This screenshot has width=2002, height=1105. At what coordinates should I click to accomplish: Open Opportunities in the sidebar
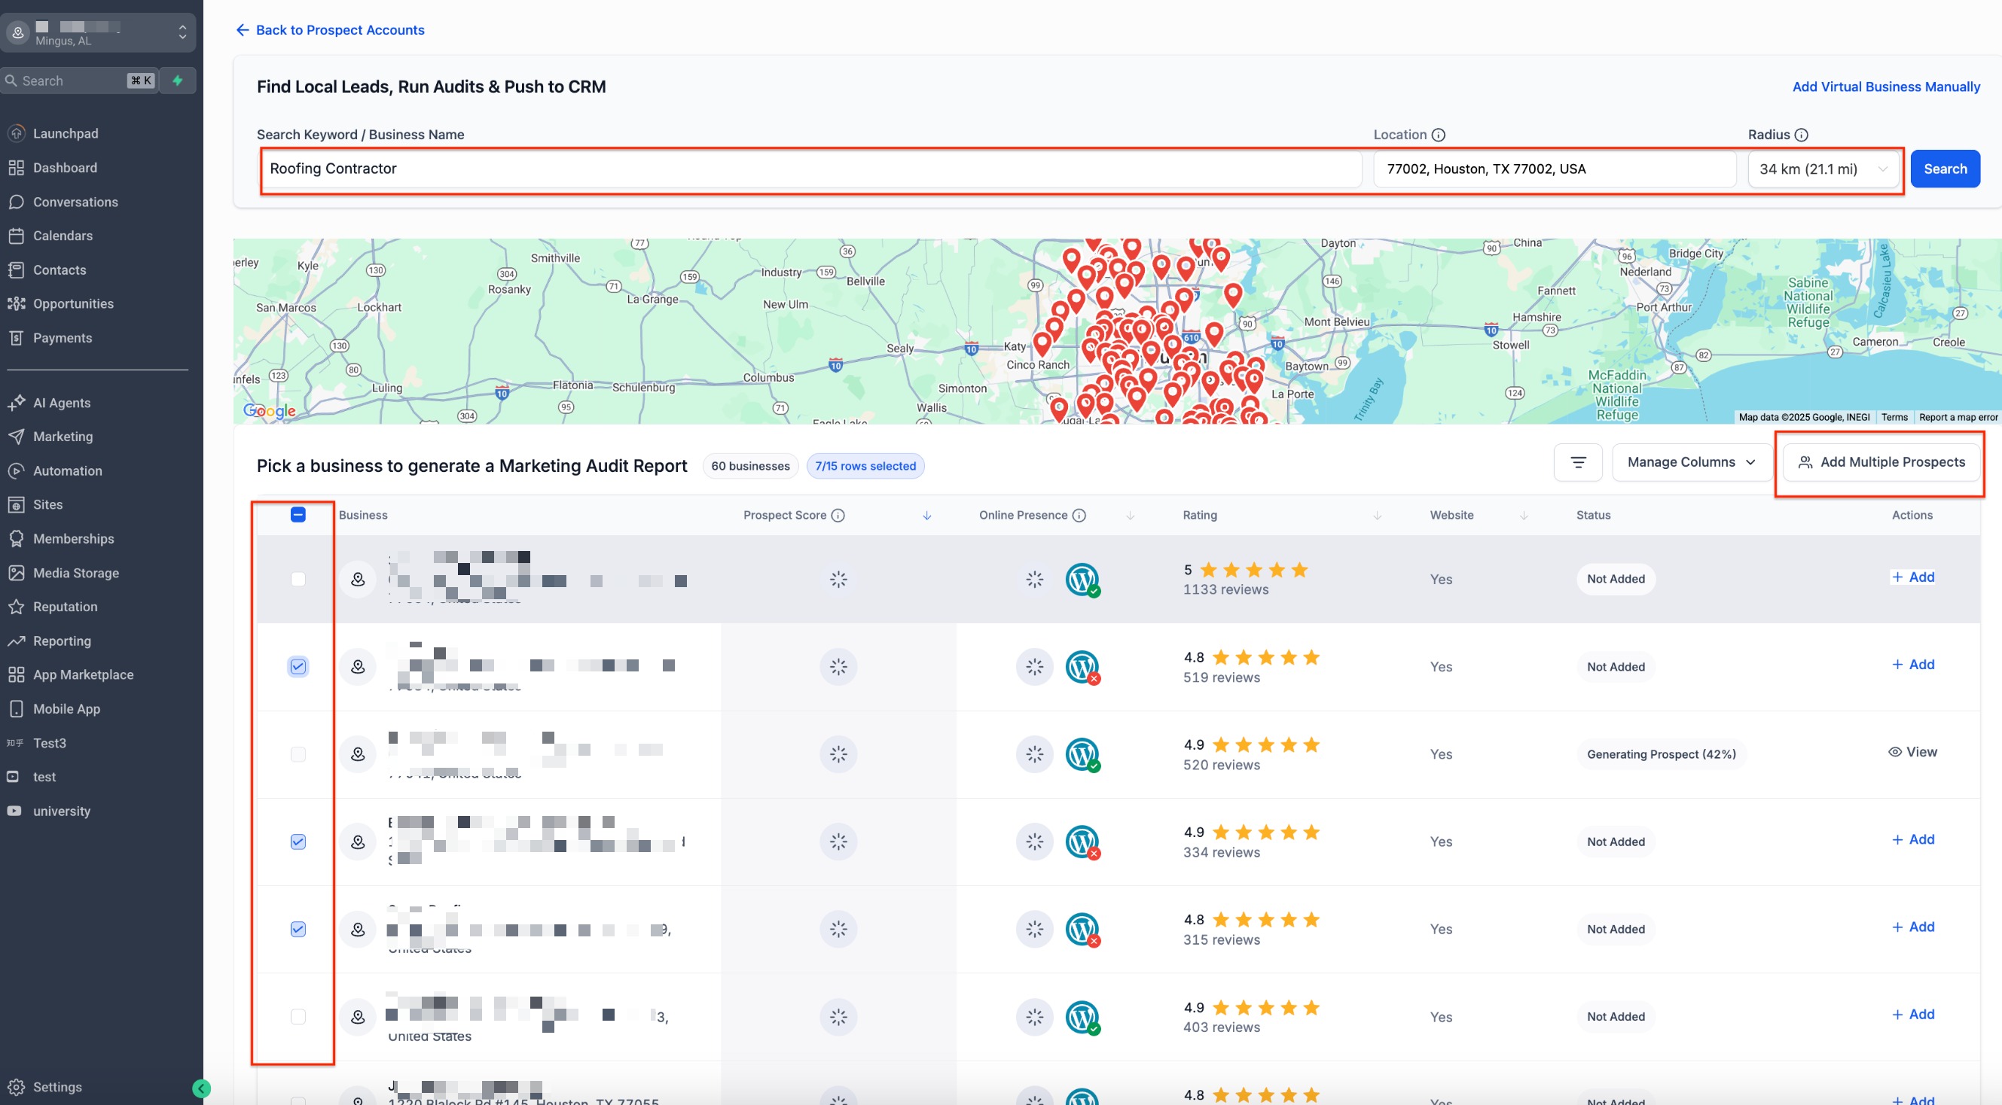[73, 303]
